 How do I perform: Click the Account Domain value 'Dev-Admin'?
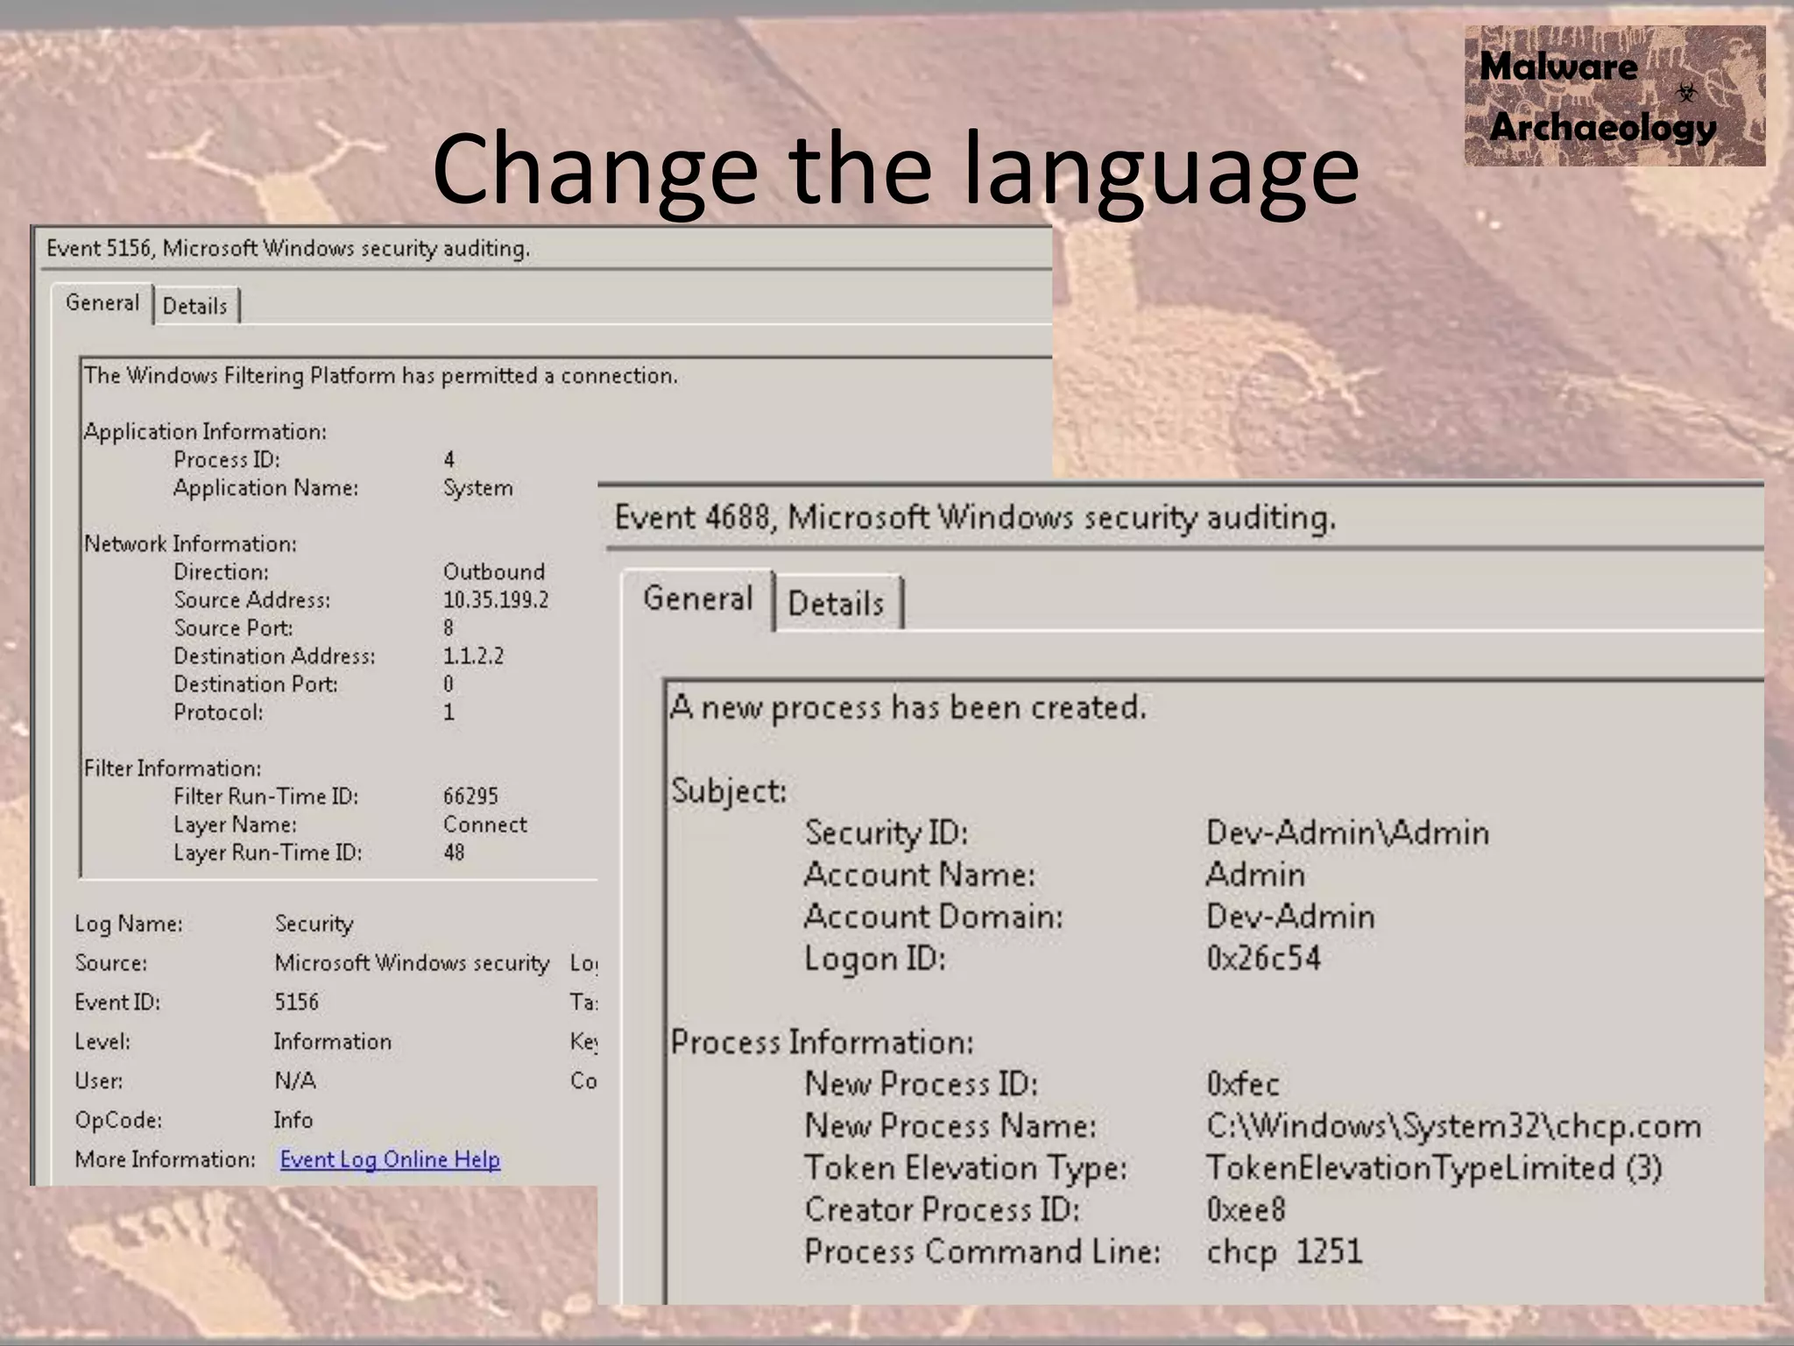(x=1290, y=917)
